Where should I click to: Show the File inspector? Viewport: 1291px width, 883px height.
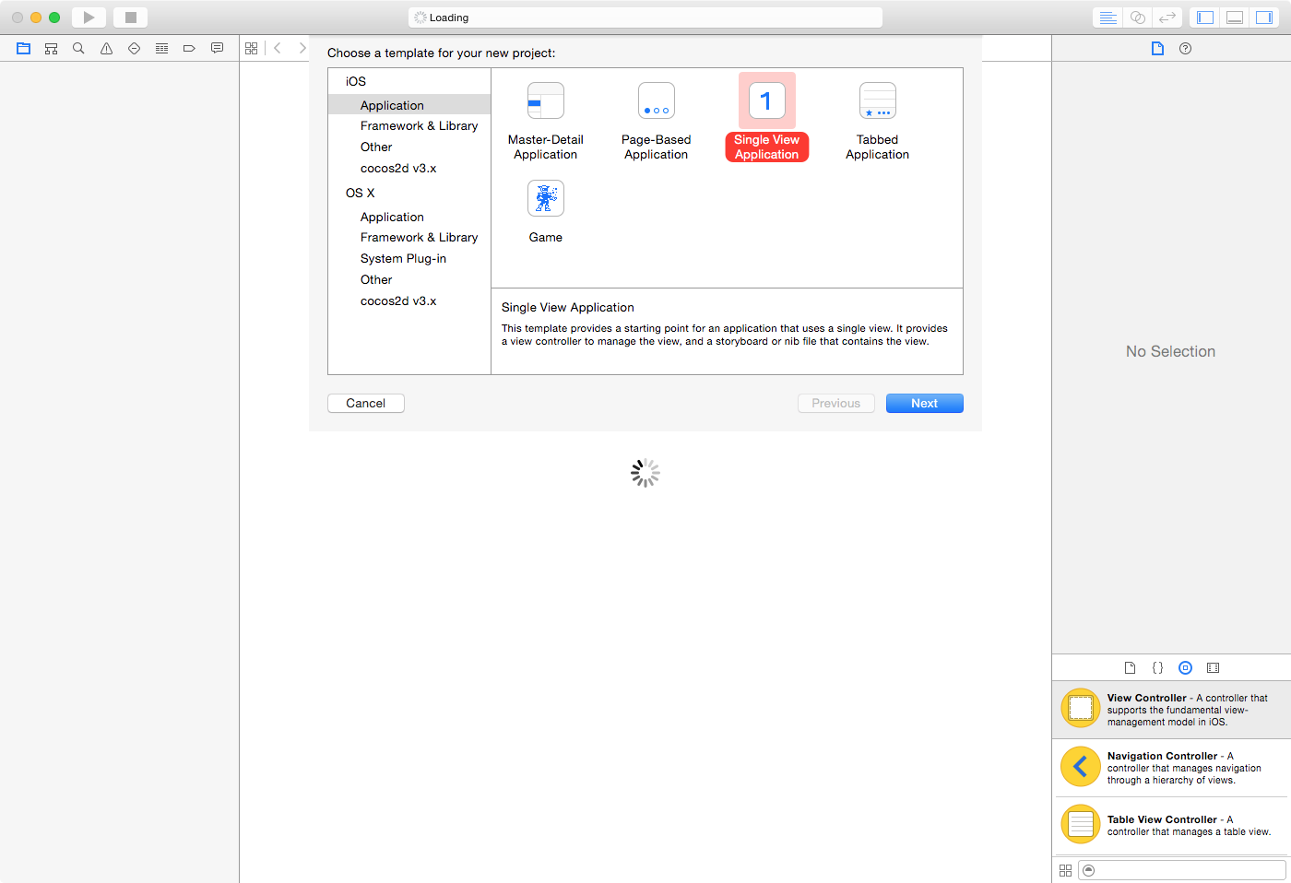point(1157,49)
